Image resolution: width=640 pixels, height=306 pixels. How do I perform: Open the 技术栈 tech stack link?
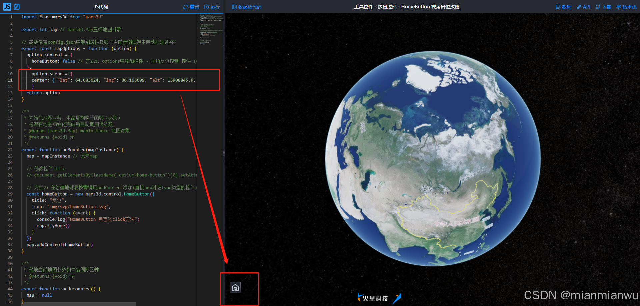tap(626, 7)
